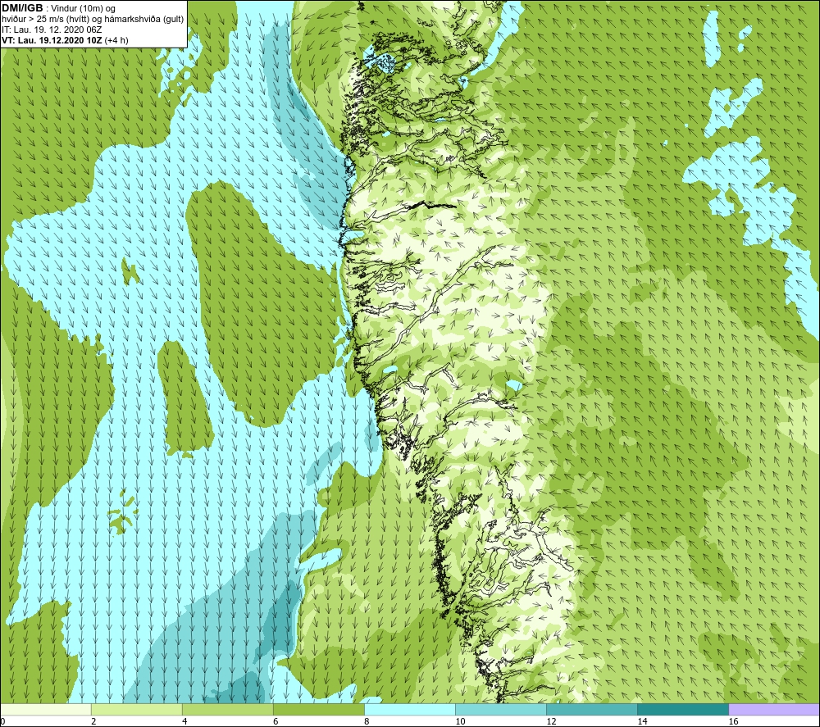Click the 0–2 m/s pale yellow color swatch
This screenshot has width=820, height=727.
[45, 709]
